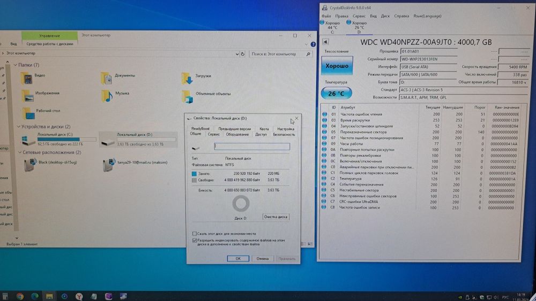
Task: Click Отмена in the properties dialog
Action: tap(263, 259)
